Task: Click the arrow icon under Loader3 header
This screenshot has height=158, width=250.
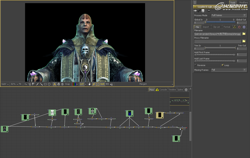Action: 195,11
